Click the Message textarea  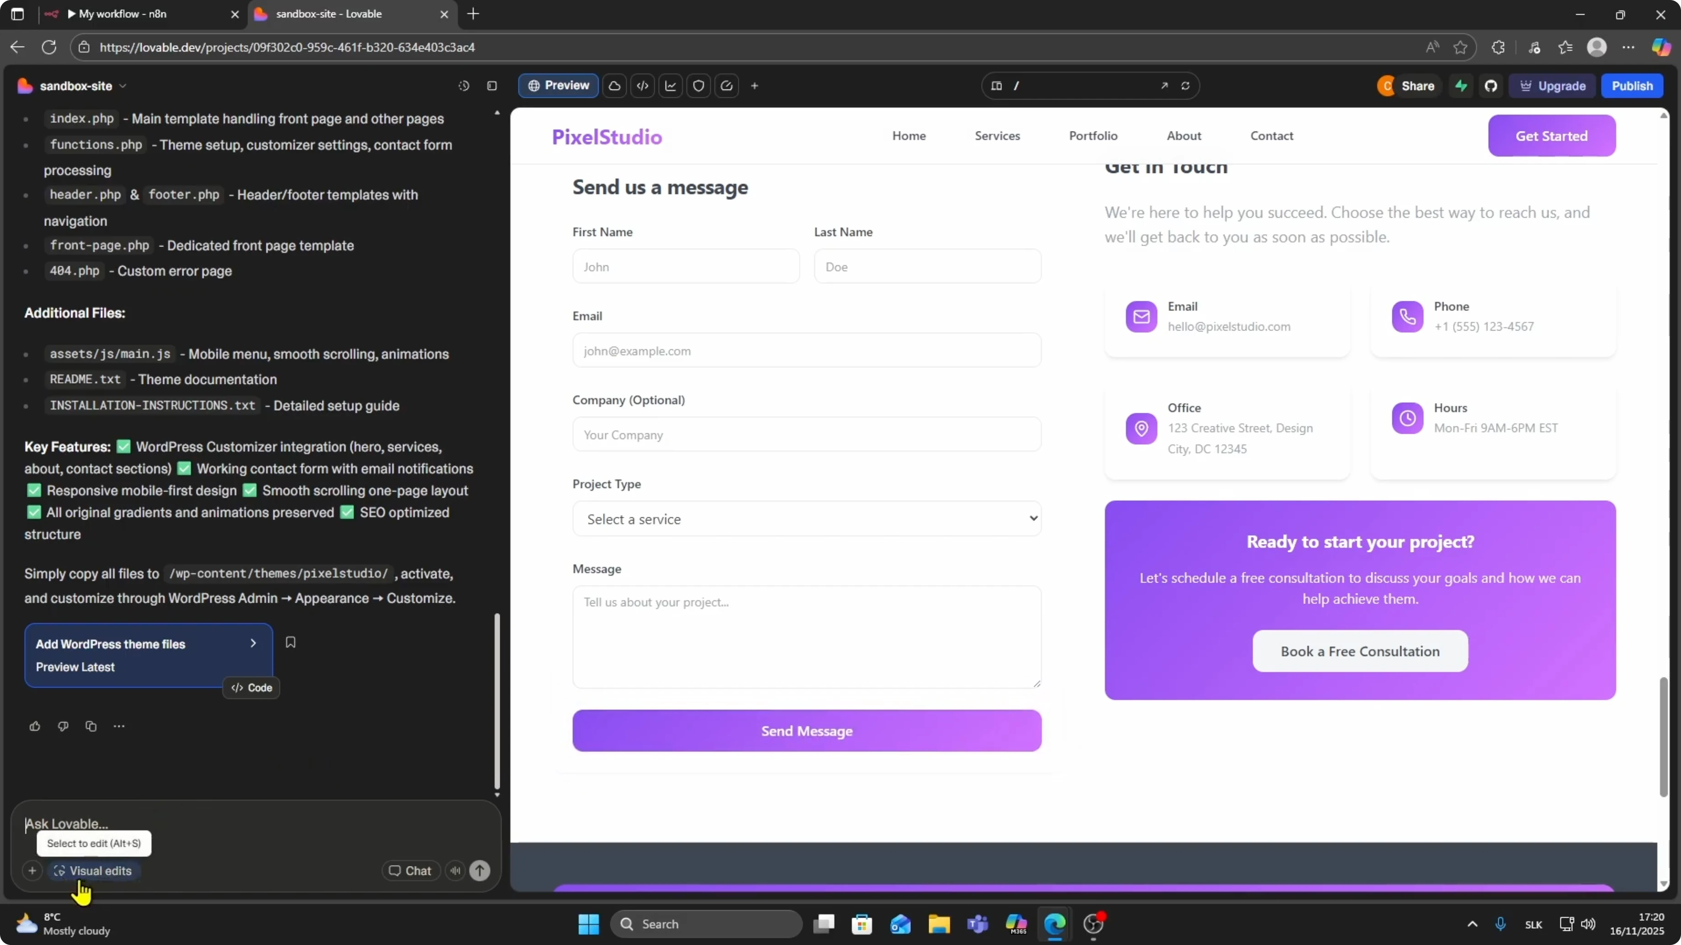(807, 637)
